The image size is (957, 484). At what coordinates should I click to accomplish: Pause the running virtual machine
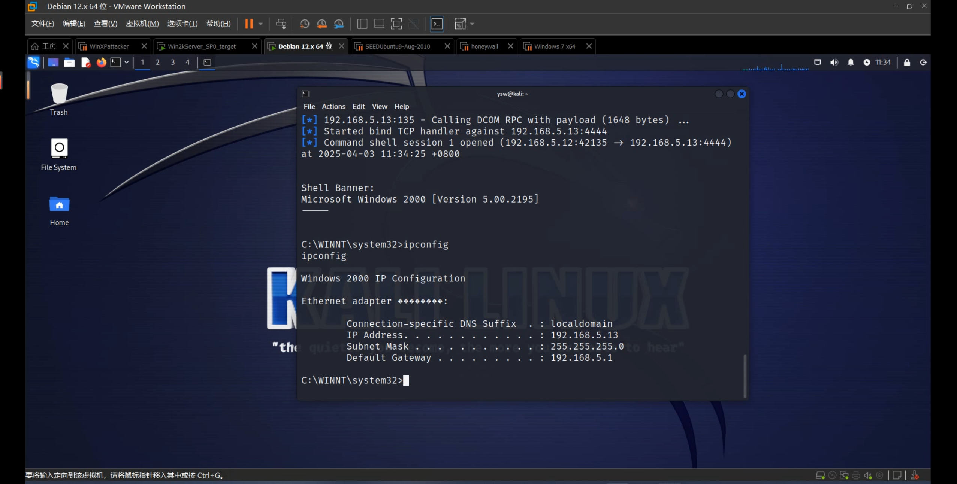tap(249, 24)
